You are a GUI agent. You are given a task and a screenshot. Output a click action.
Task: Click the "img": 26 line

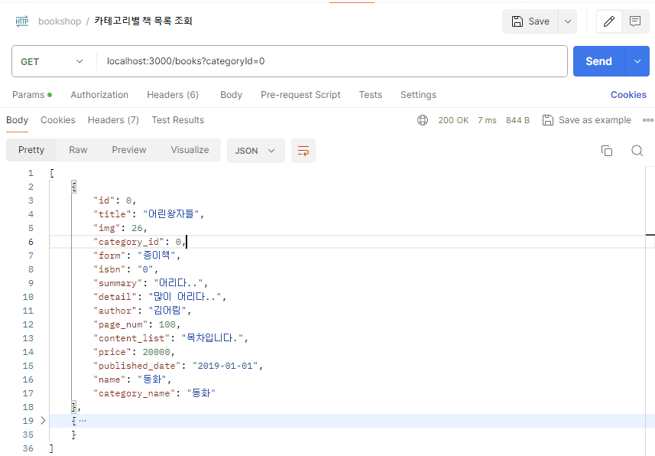coord(120,228)
